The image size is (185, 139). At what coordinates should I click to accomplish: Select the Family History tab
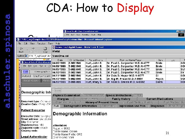click(121, 99)
